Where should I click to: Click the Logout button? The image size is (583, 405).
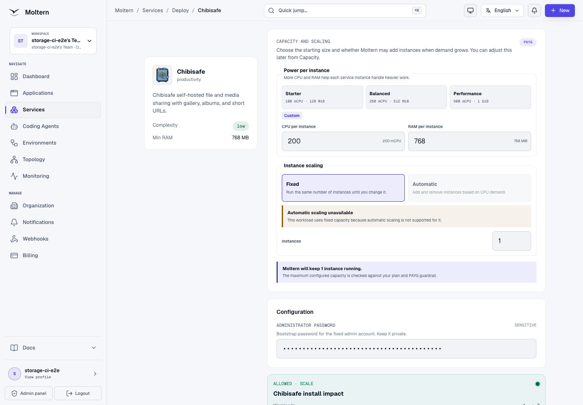(78, 393)
